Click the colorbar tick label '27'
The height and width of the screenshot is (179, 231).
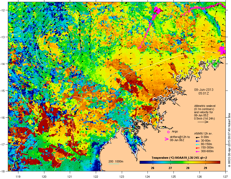point(170,168)
